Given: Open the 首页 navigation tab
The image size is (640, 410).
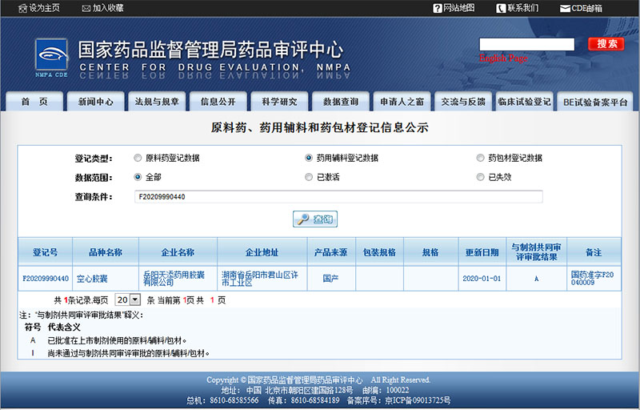Looking at the screenshot, I should click(34, 102).
